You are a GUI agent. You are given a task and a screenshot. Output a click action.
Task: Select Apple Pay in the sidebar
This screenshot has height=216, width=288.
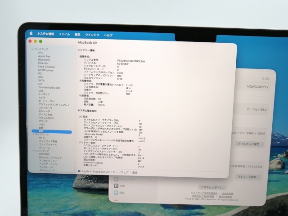(x=44, y=56)
